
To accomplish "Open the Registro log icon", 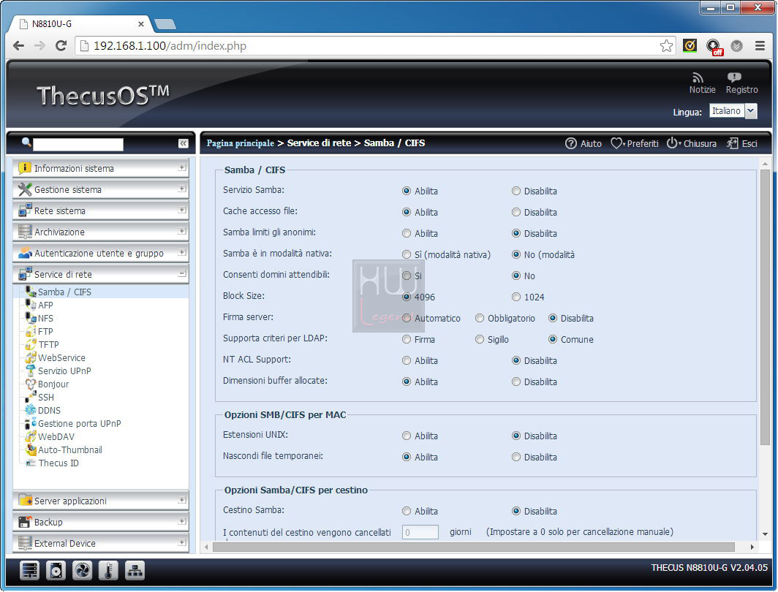I will point(734,77).
